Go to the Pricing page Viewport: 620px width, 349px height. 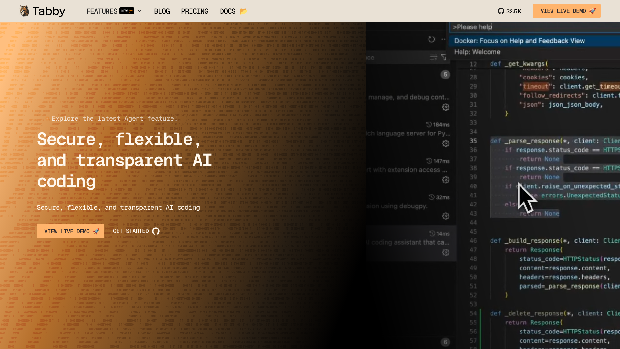(195, 11)
